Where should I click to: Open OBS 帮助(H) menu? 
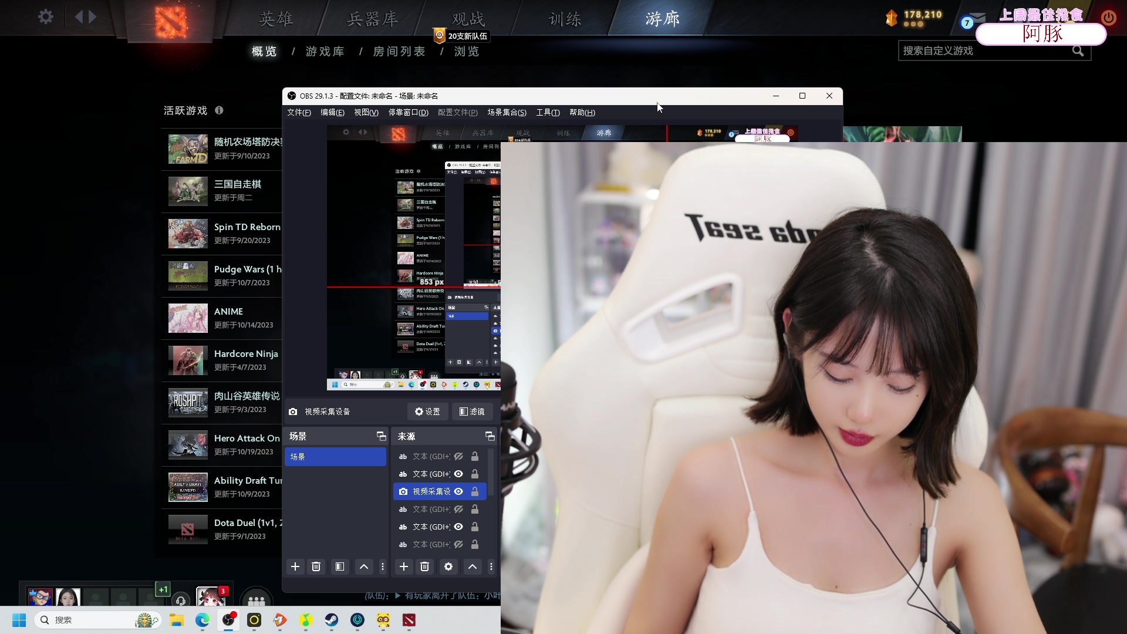point(582,113)
